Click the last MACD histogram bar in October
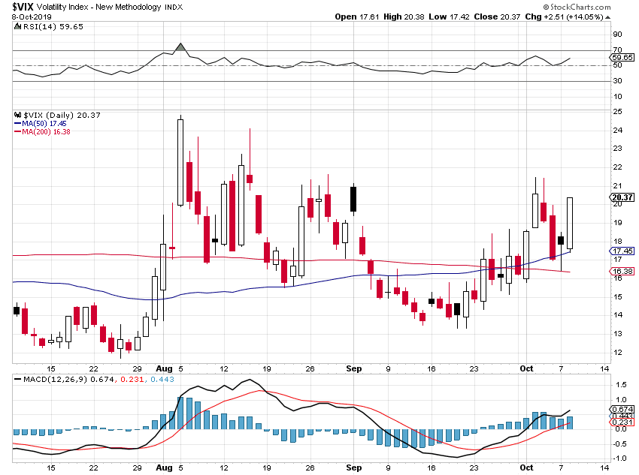639x475 pixels. click(x=570, y=423)
